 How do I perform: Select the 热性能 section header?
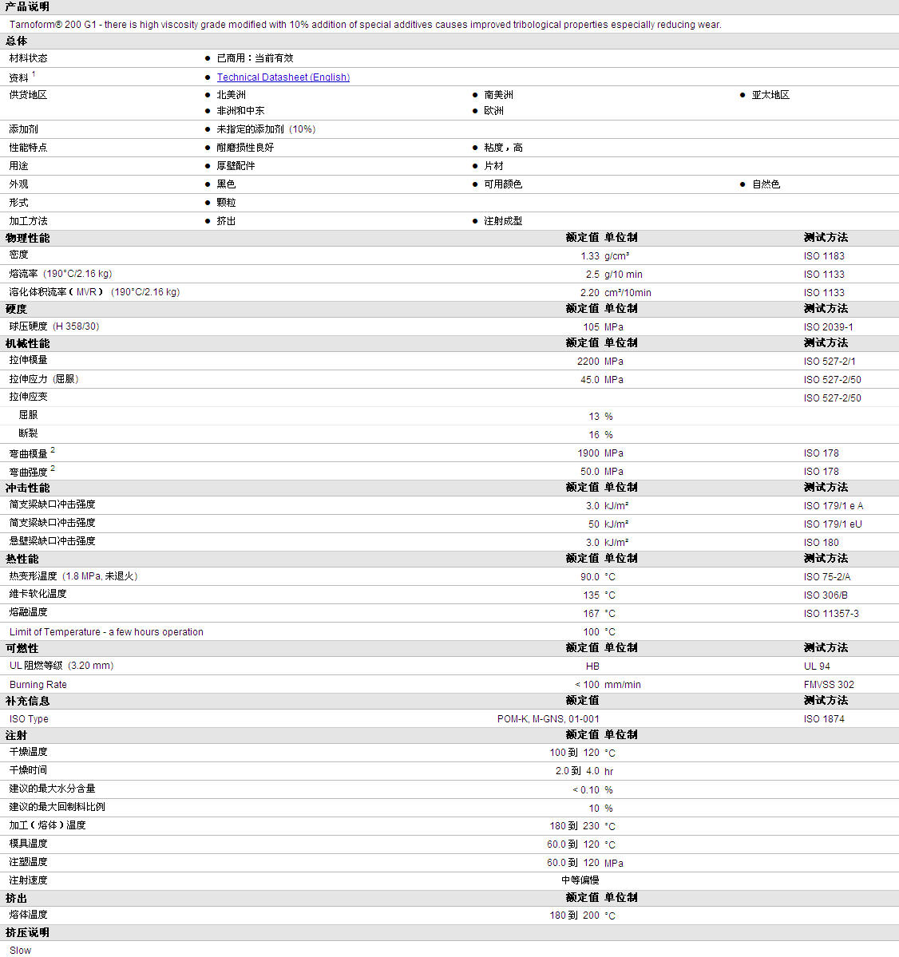point(22,559)
